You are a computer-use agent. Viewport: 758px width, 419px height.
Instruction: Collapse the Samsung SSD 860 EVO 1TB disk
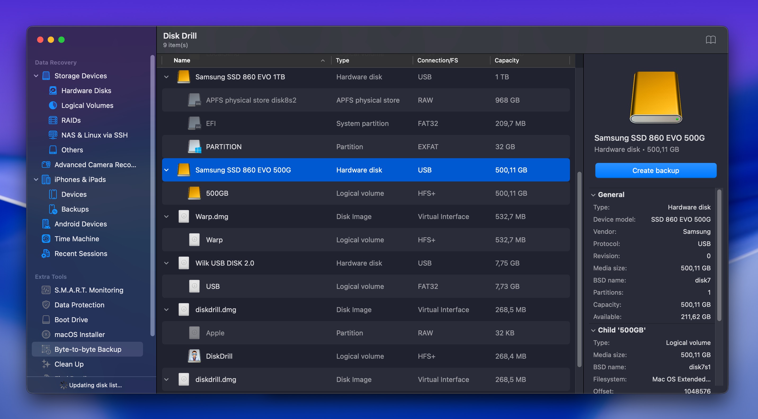(167, 77)
